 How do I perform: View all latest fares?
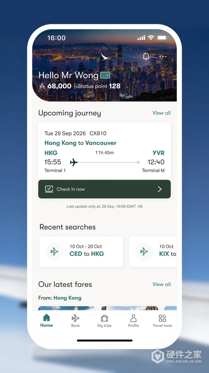[161, 284]
